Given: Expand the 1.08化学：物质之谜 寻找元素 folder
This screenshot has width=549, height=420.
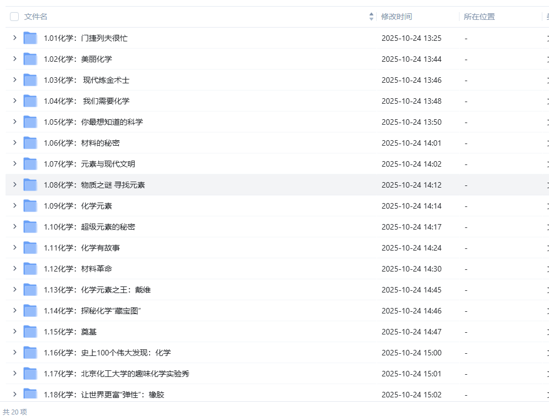Looking at the screenshot, I should [x=15, y=185].
